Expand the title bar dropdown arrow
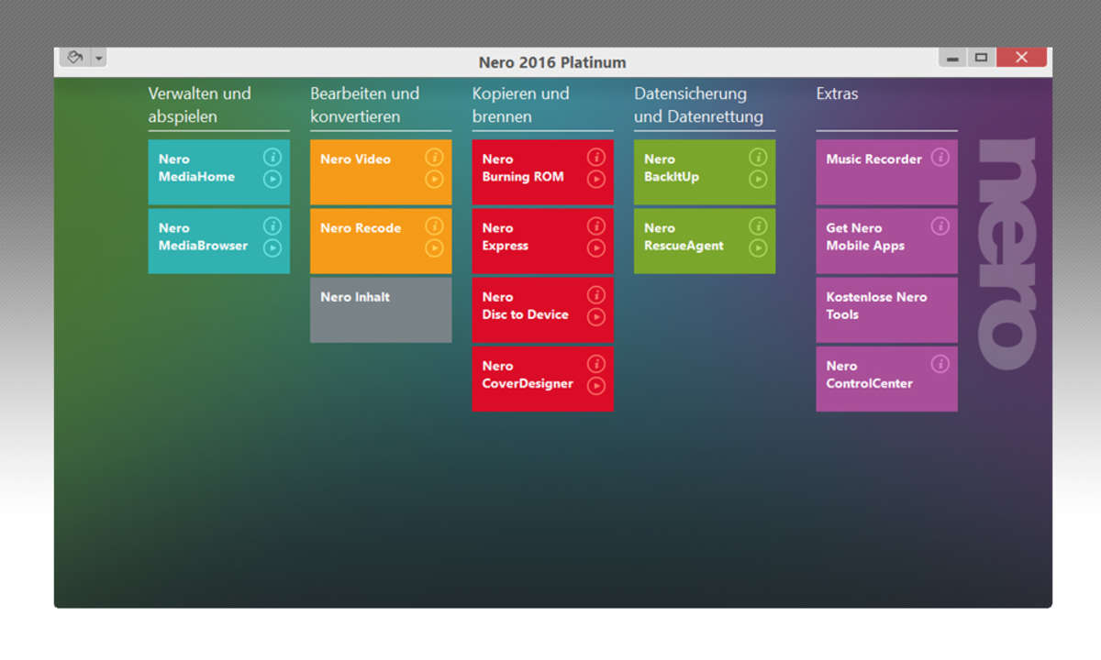 click(98, 58)
